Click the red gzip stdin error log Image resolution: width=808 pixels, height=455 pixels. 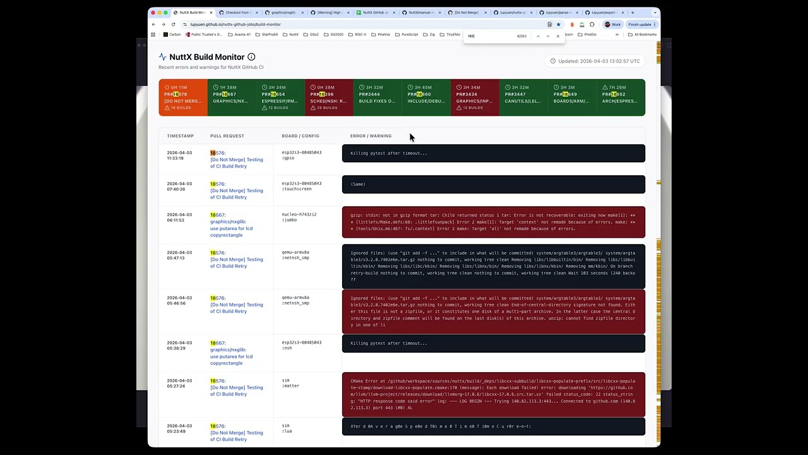[494, 222]
